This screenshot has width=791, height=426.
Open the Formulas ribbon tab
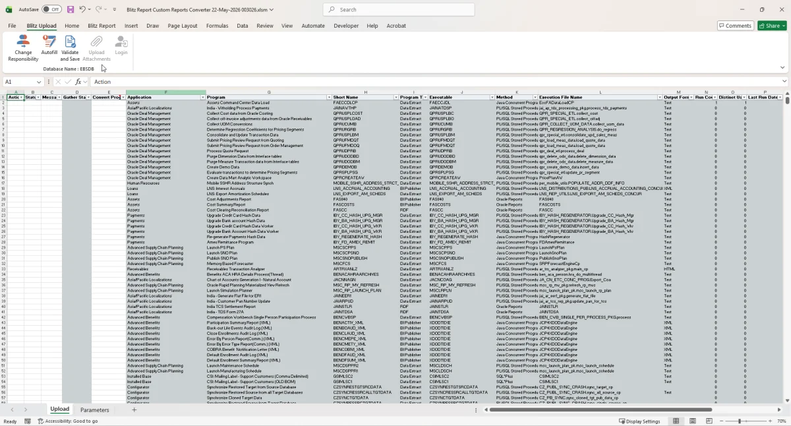(217, 26)
